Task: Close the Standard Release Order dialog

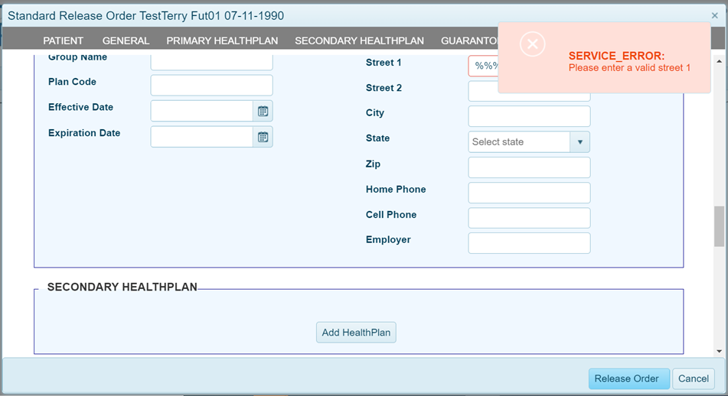Action: pos(715,15)
